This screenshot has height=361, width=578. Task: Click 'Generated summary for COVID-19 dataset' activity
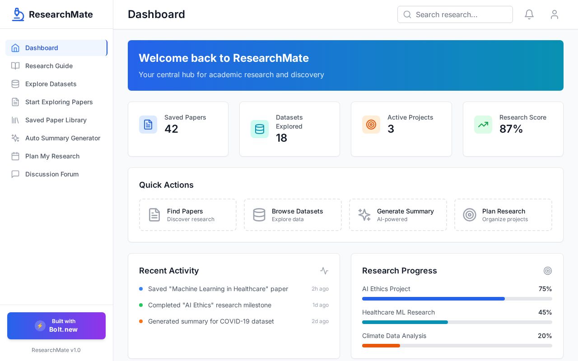tap(211, 321)
